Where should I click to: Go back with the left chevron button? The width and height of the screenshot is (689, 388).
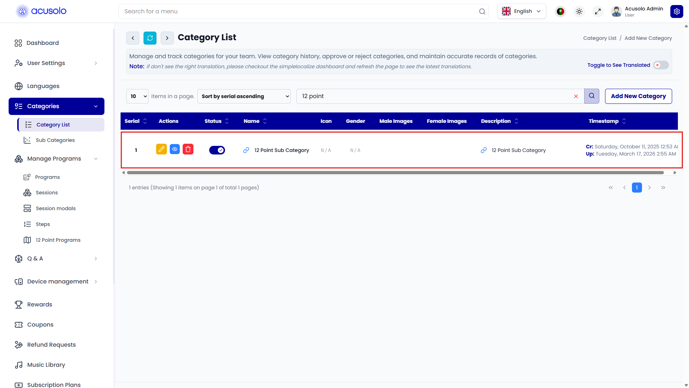pos(133,38)
